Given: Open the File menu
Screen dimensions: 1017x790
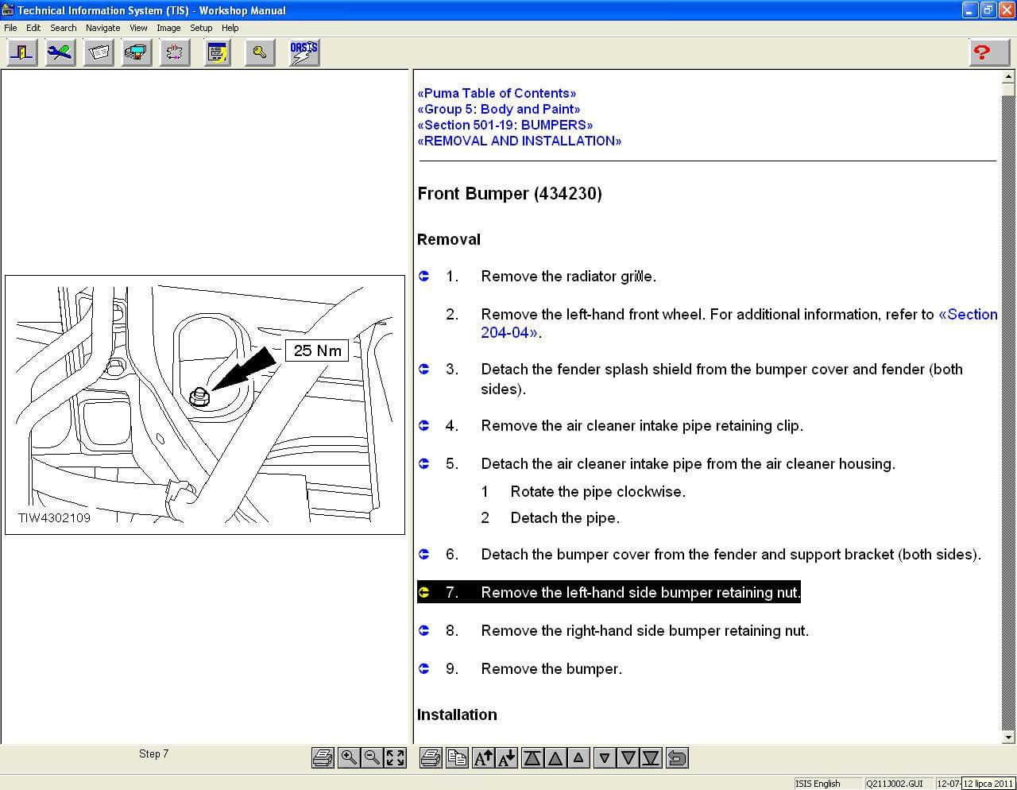Looking at the screenshot, I should pos(10,28).
